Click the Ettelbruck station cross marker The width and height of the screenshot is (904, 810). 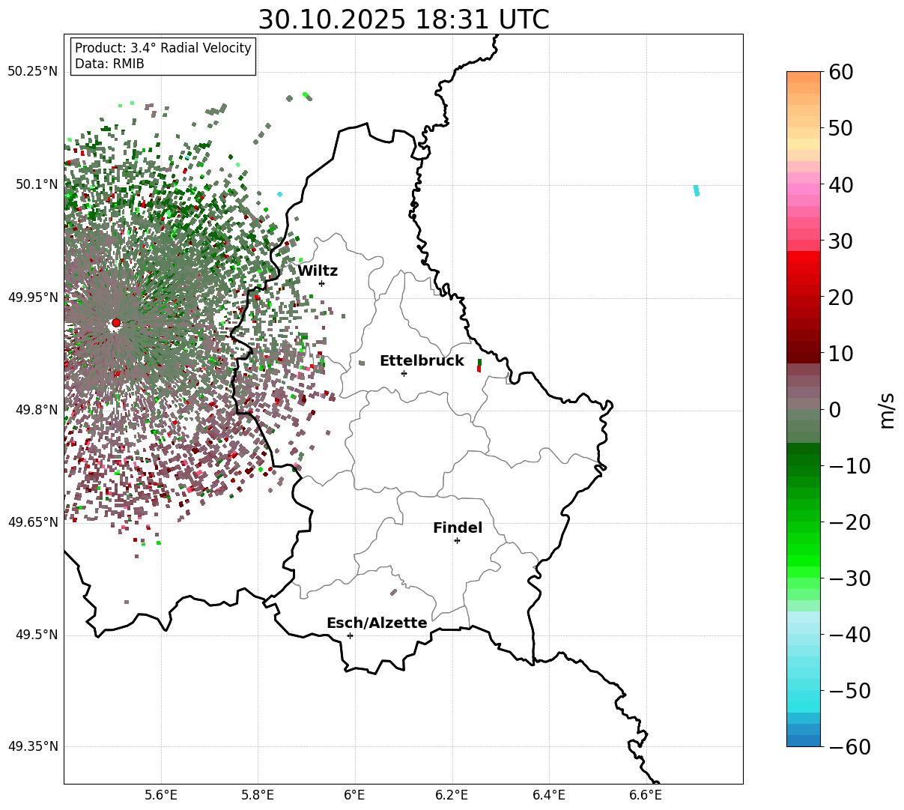(x=404, y=373)
